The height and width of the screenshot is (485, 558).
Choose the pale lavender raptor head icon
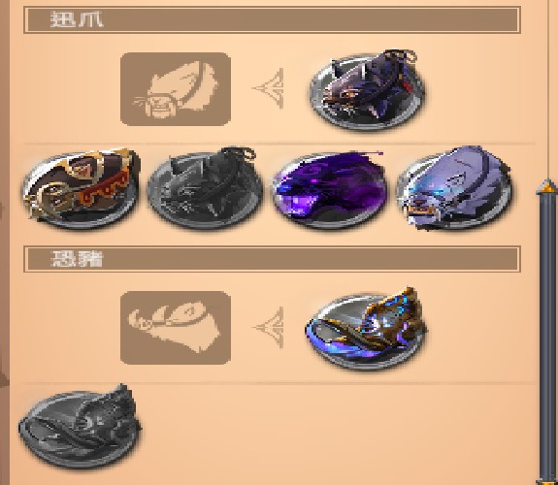pyautogui.click(x=454, y=188)
